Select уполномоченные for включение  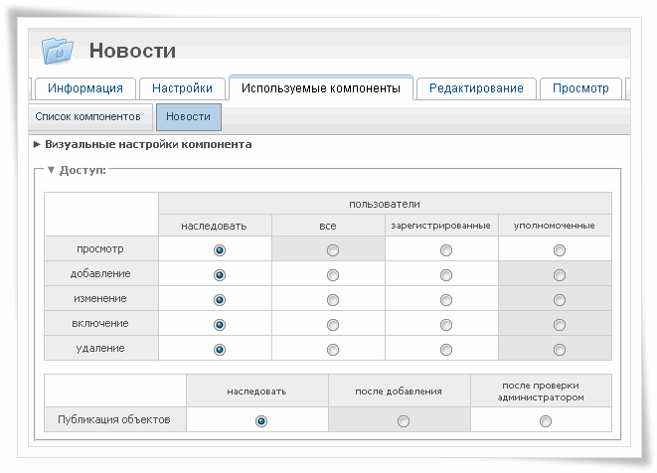click(560, 325)
